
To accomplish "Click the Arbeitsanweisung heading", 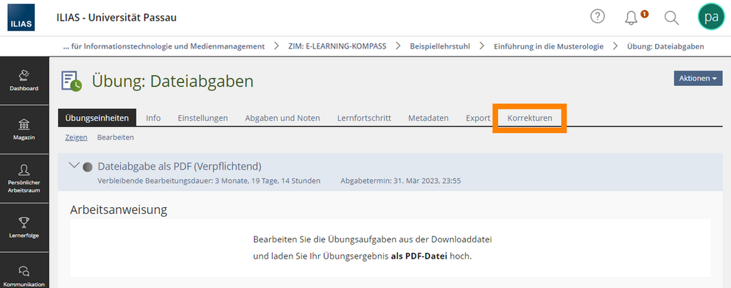I will click(119, 209).
